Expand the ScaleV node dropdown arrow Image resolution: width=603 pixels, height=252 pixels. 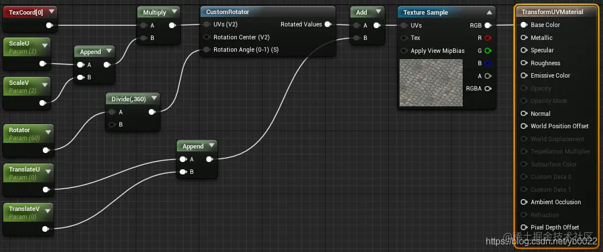point(46,85)
